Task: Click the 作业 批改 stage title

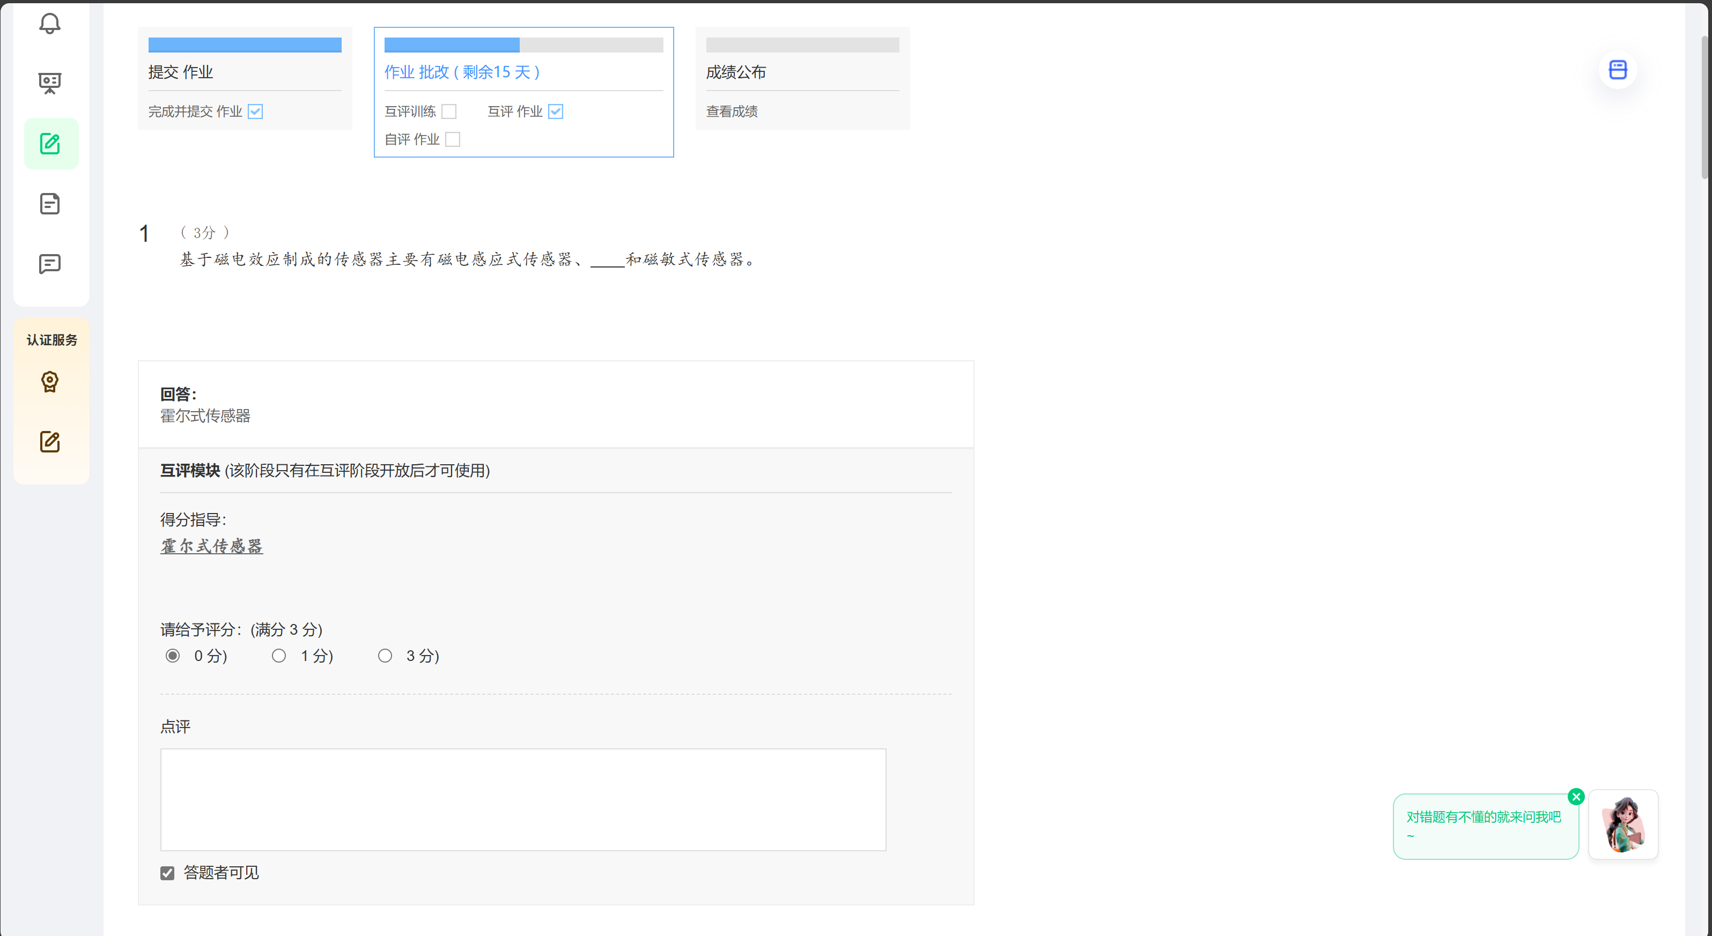Action: [462, 72]
